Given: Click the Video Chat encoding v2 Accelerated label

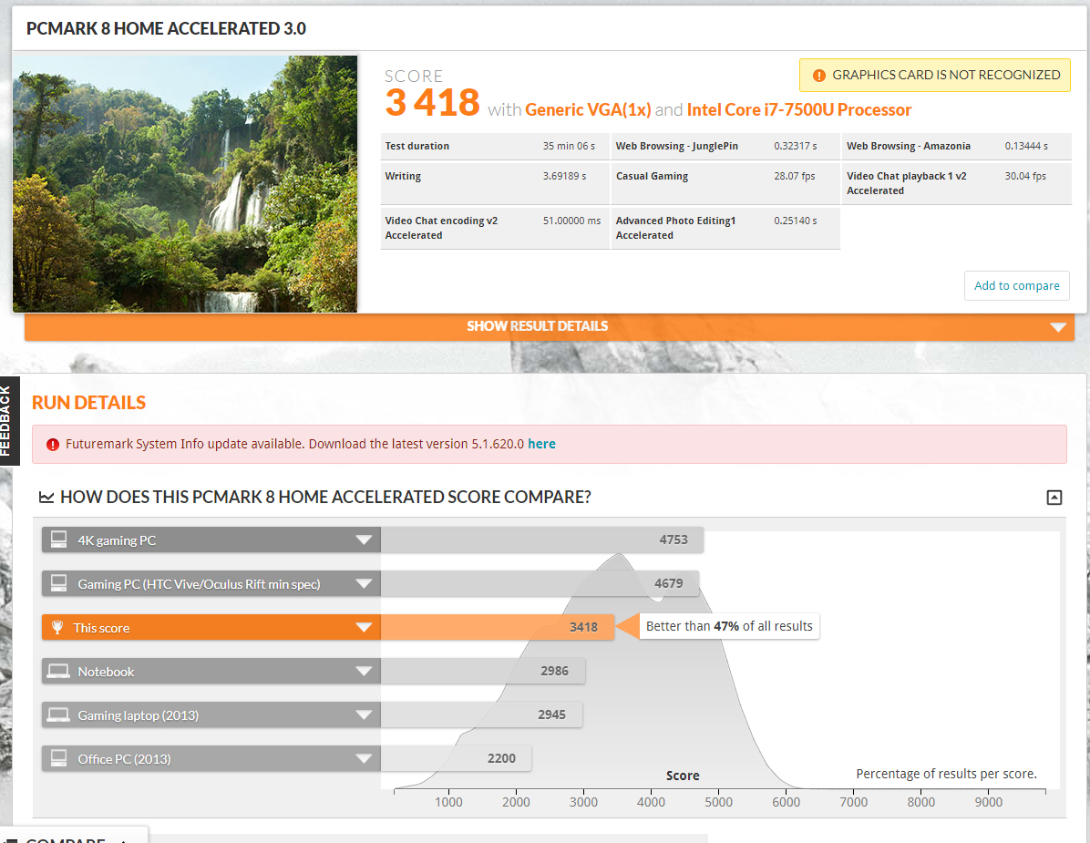Looking at the screenshot, I should [441, 228].
